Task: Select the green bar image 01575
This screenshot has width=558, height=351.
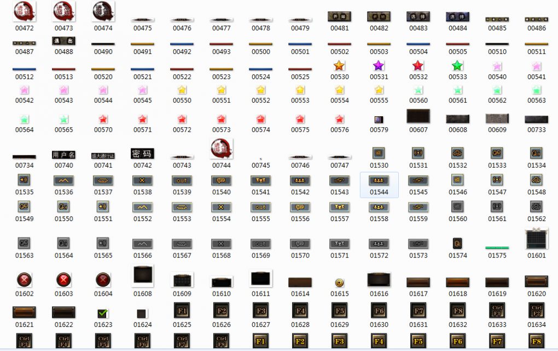Action: [497, 248]
